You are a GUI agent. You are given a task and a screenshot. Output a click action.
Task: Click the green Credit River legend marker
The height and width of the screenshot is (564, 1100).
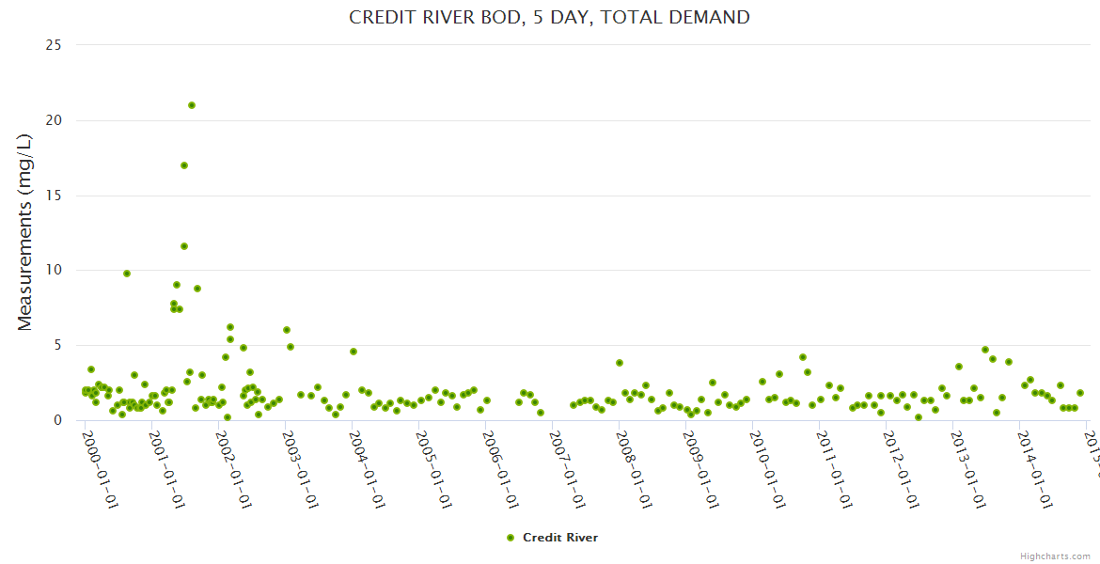(x=511, y=538)
